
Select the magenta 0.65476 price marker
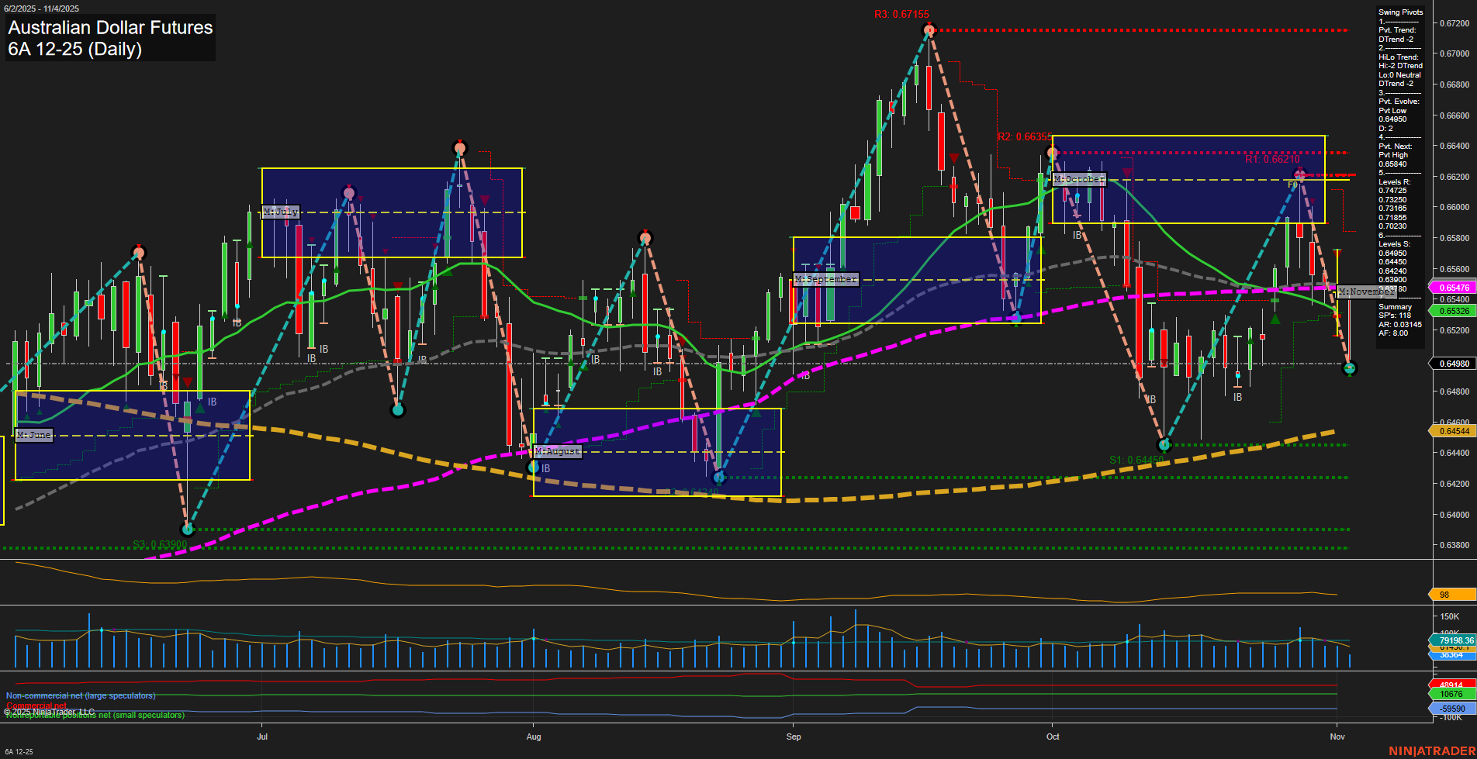pos(1453,288)
